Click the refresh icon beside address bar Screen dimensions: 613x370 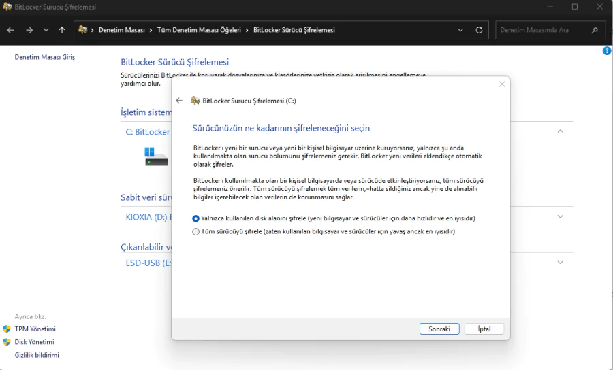click(x=479, y=30)
